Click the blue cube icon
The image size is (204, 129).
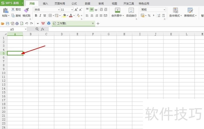(x=49, y=23)
